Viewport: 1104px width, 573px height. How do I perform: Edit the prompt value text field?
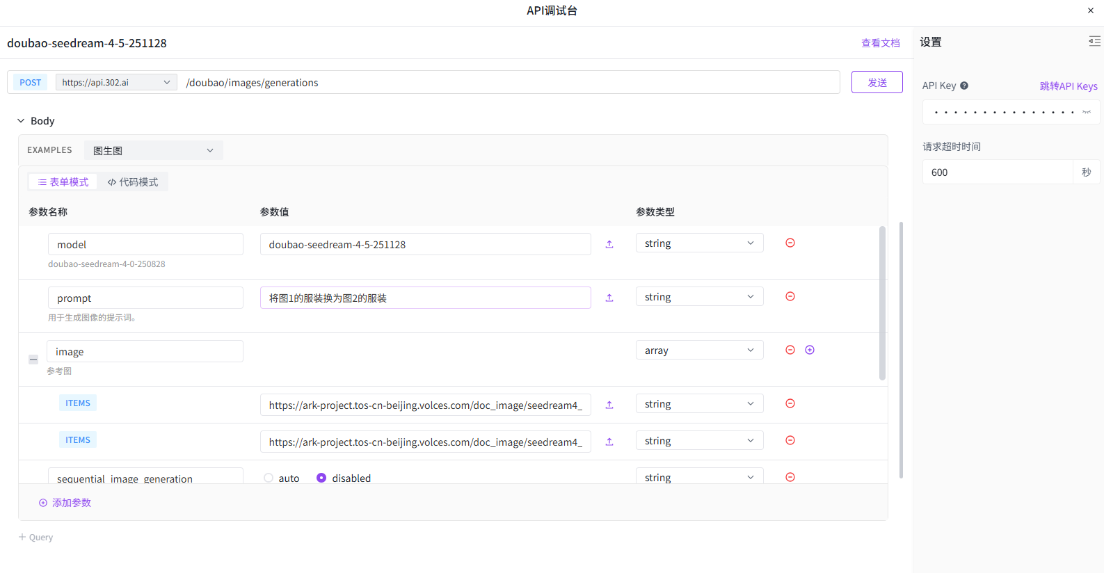pos(426,298)
